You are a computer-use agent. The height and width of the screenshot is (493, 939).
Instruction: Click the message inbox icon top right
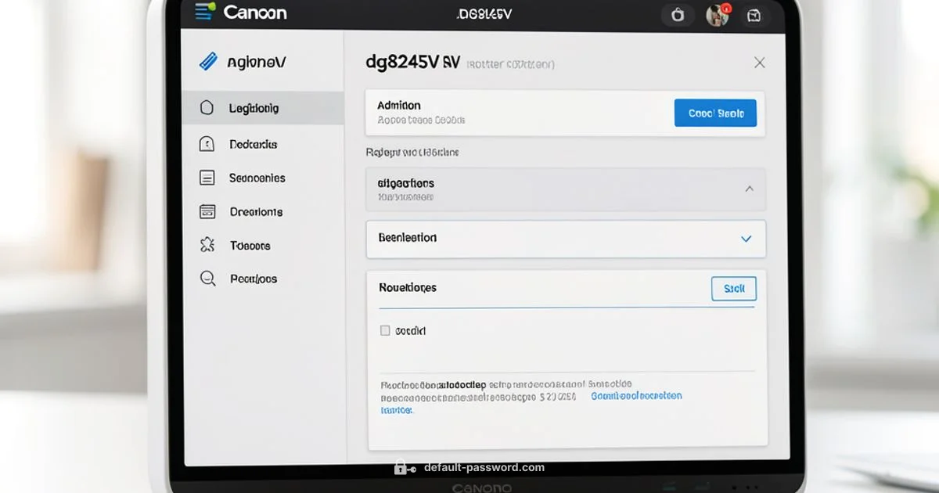tap(754, 14)
